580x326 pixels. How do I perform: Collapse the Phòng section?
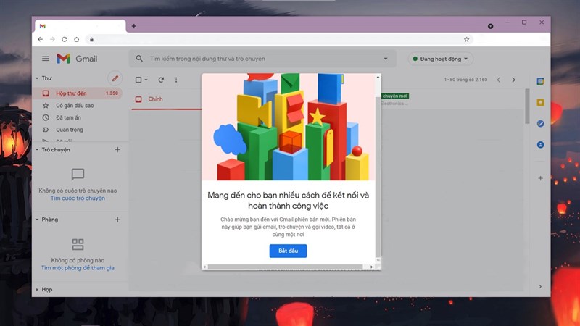(37, 220)
